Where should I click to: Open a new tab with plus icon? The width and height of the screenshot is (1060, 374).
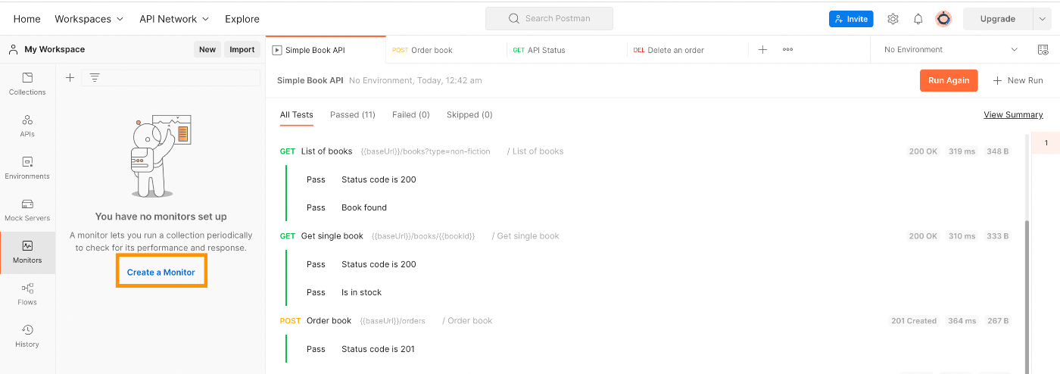coord(762,50)
